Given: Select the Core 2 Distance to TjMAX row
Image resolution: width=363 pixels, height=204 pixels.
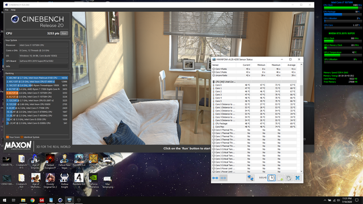Looking at the screenshot, I should [254, 111].
